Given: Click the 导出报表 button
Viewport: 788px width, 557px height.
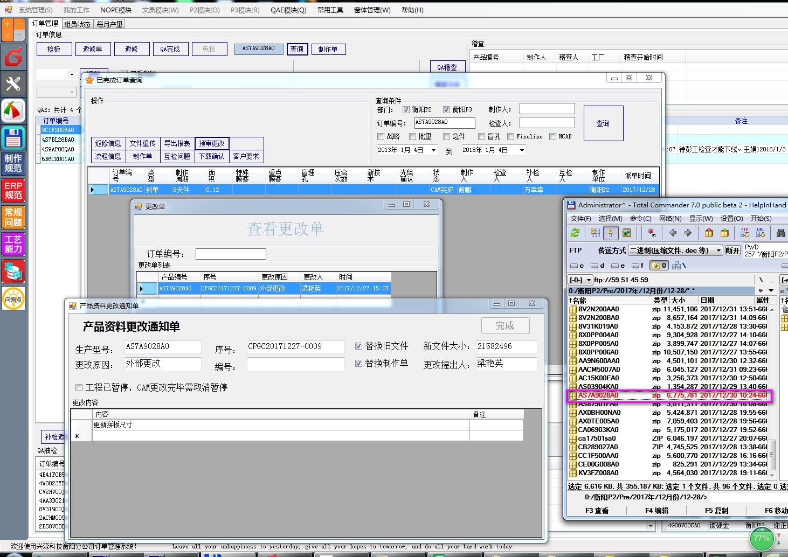Looking at the screenshot, I should click(x=177, y=143).
